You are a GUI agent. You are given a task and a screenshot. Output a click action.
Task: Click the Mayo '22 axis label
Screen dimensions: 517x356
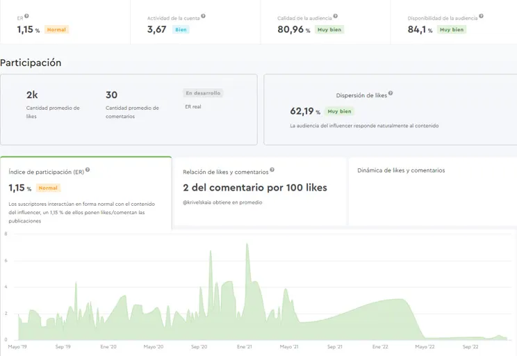(425, 347)
